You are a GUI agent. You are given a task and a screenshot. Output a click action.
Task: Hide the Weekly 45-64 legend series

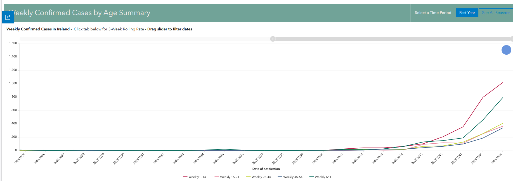(290, 177)
